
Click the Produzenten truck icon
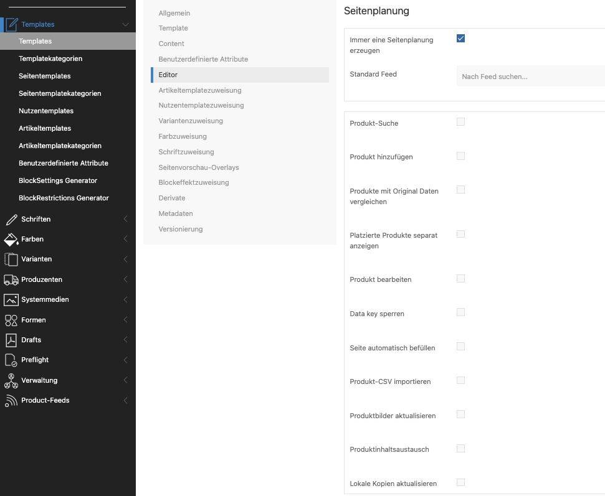tap(11, 279)
